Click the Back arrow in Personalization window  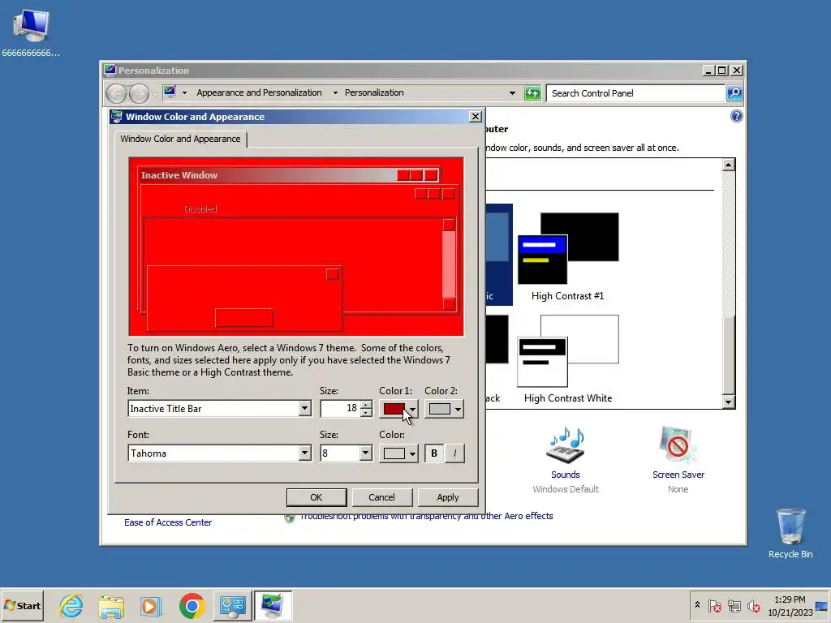(x=116, y=93)
